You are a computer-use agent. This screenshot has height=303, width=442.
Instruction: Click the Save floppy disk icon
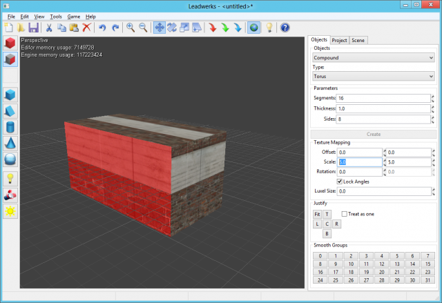[33, 28]
